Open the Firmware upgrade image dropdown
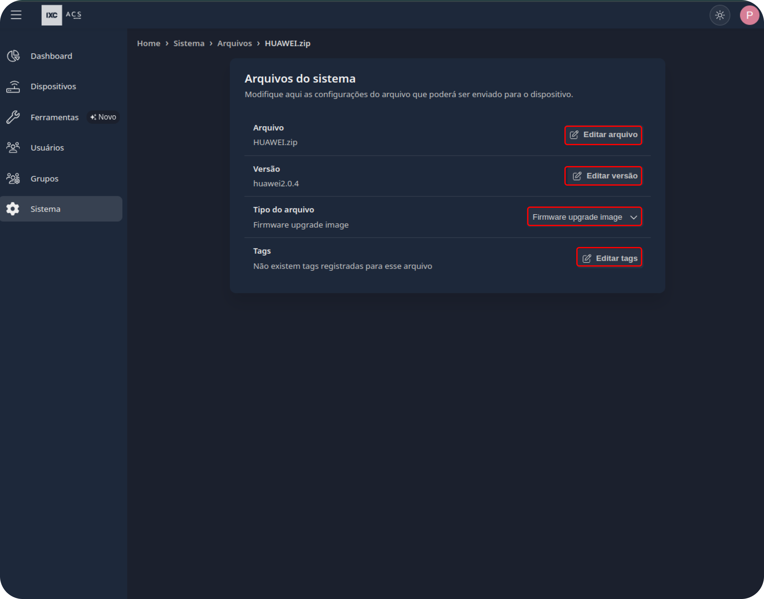 point(584,217)
